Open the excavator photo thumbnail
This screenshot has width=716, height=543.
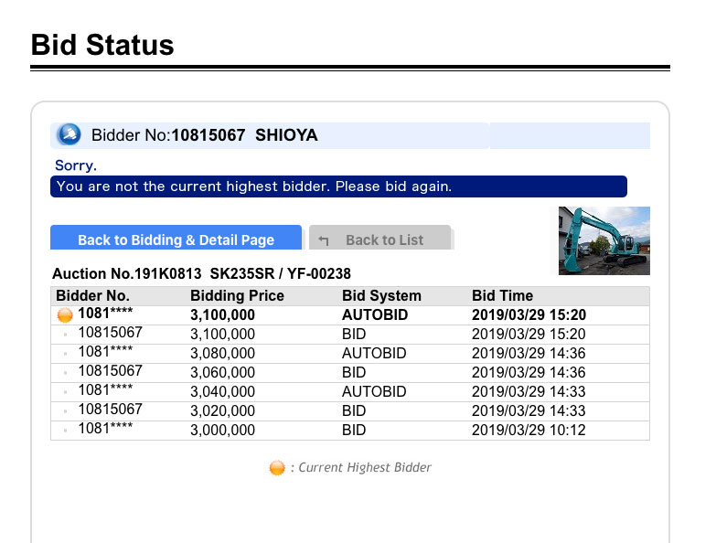(x=604, y=240)
